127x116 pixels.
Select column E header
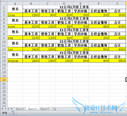click(81, 4)
